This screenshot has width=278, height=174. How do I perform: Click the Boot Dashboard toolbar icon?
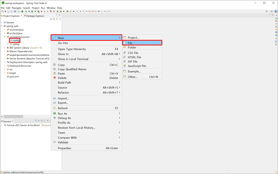coord(22,11)
